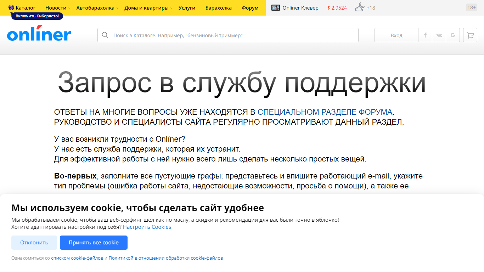Log in with Google icon
484x272 pixels.
point(453,35)
